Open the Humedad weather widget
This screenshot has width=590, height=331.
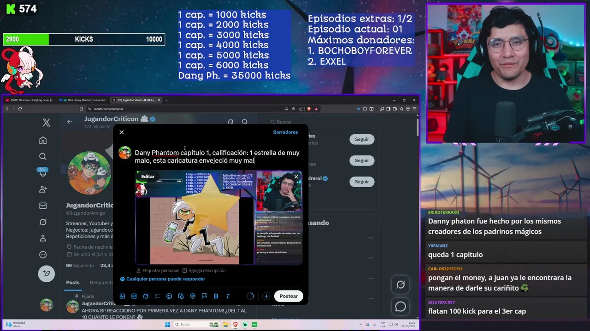16,324
